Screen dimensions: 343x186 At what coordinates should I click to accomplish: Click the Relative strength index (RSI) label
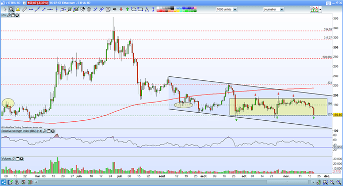point(22,131)
